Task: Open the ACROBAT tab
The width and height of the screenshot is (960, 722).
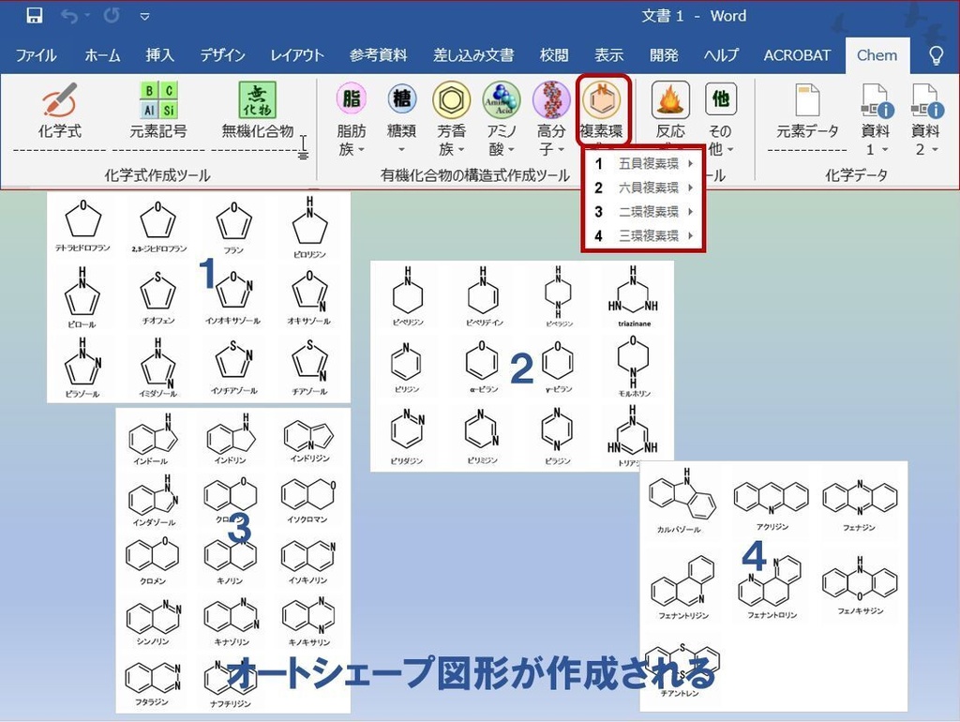Action: (x=797, y=55)
